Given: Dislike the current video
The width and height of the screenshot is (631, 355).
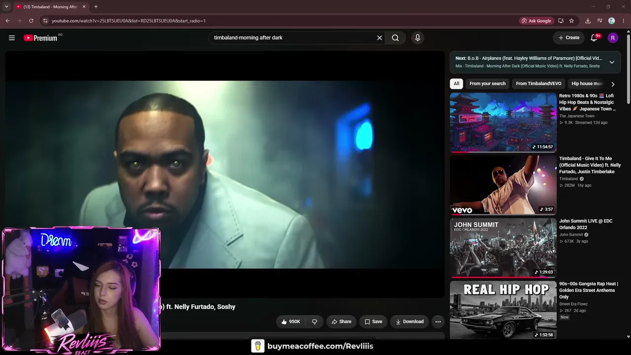Looking at the screenshot, I should 315,321.
